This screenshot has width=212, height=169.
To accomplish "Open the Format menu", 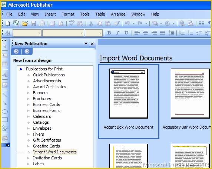I will [68, 14].
